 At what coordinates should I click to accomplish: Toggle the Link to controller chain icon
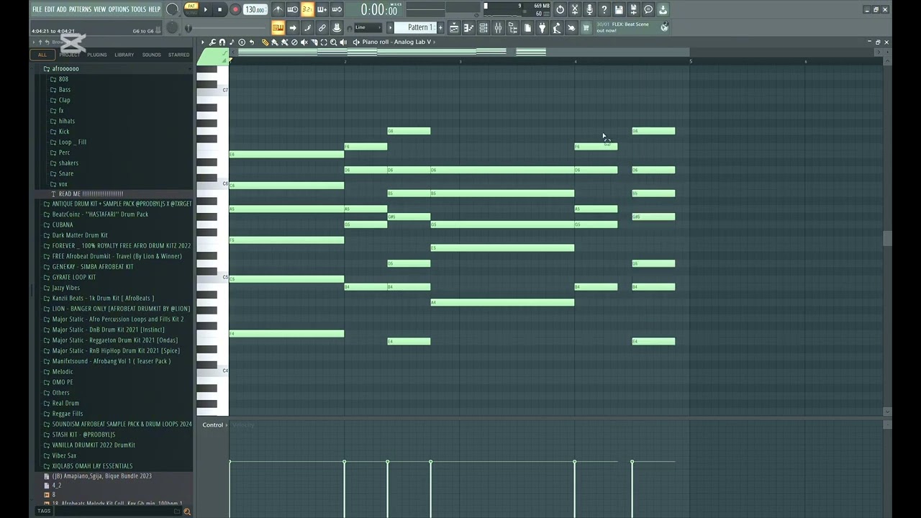322,27
